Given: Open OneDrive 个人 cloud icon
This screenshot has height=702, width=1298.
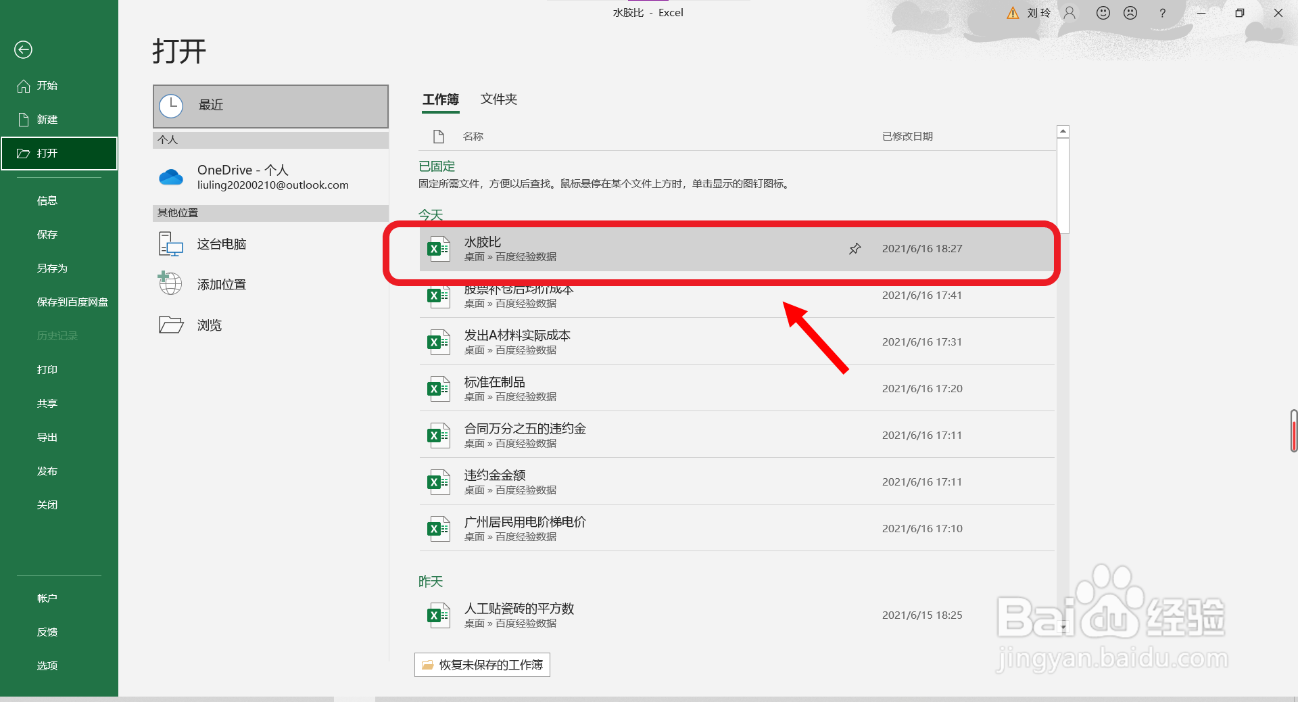Looking at the screenshot, I should (x=170, y=177).
